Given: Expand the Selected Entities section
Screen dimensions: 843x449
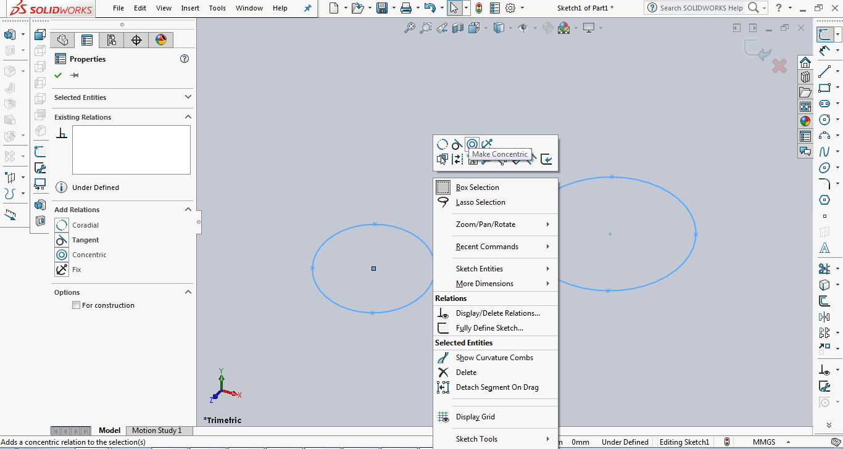Looking at the screenshot, I should (x=188, y=97).
